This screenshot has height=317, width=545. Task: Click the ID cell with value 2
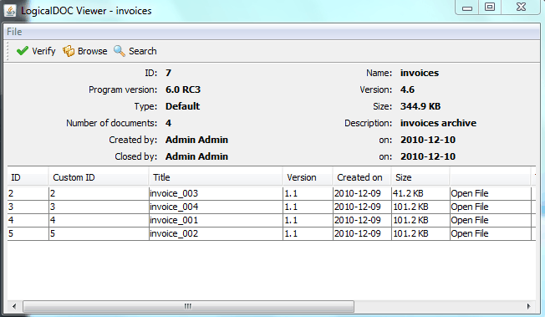click(x=28, y=193)
